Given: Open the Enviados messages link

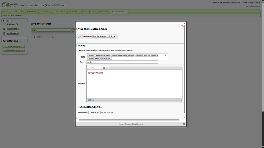Looking at the screenshot, I should [x=12, y=29].
